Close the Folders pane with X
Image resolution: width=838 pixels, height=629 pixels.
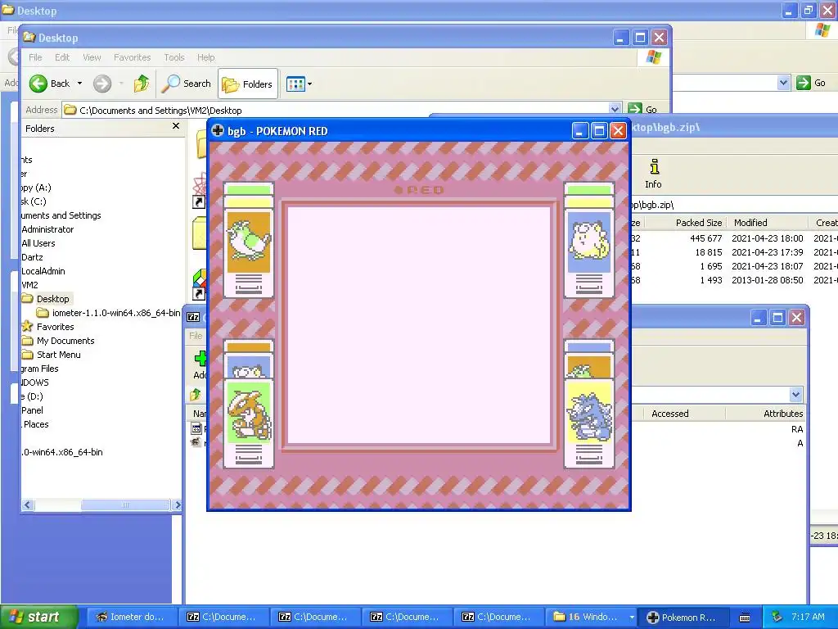[176, 126]
